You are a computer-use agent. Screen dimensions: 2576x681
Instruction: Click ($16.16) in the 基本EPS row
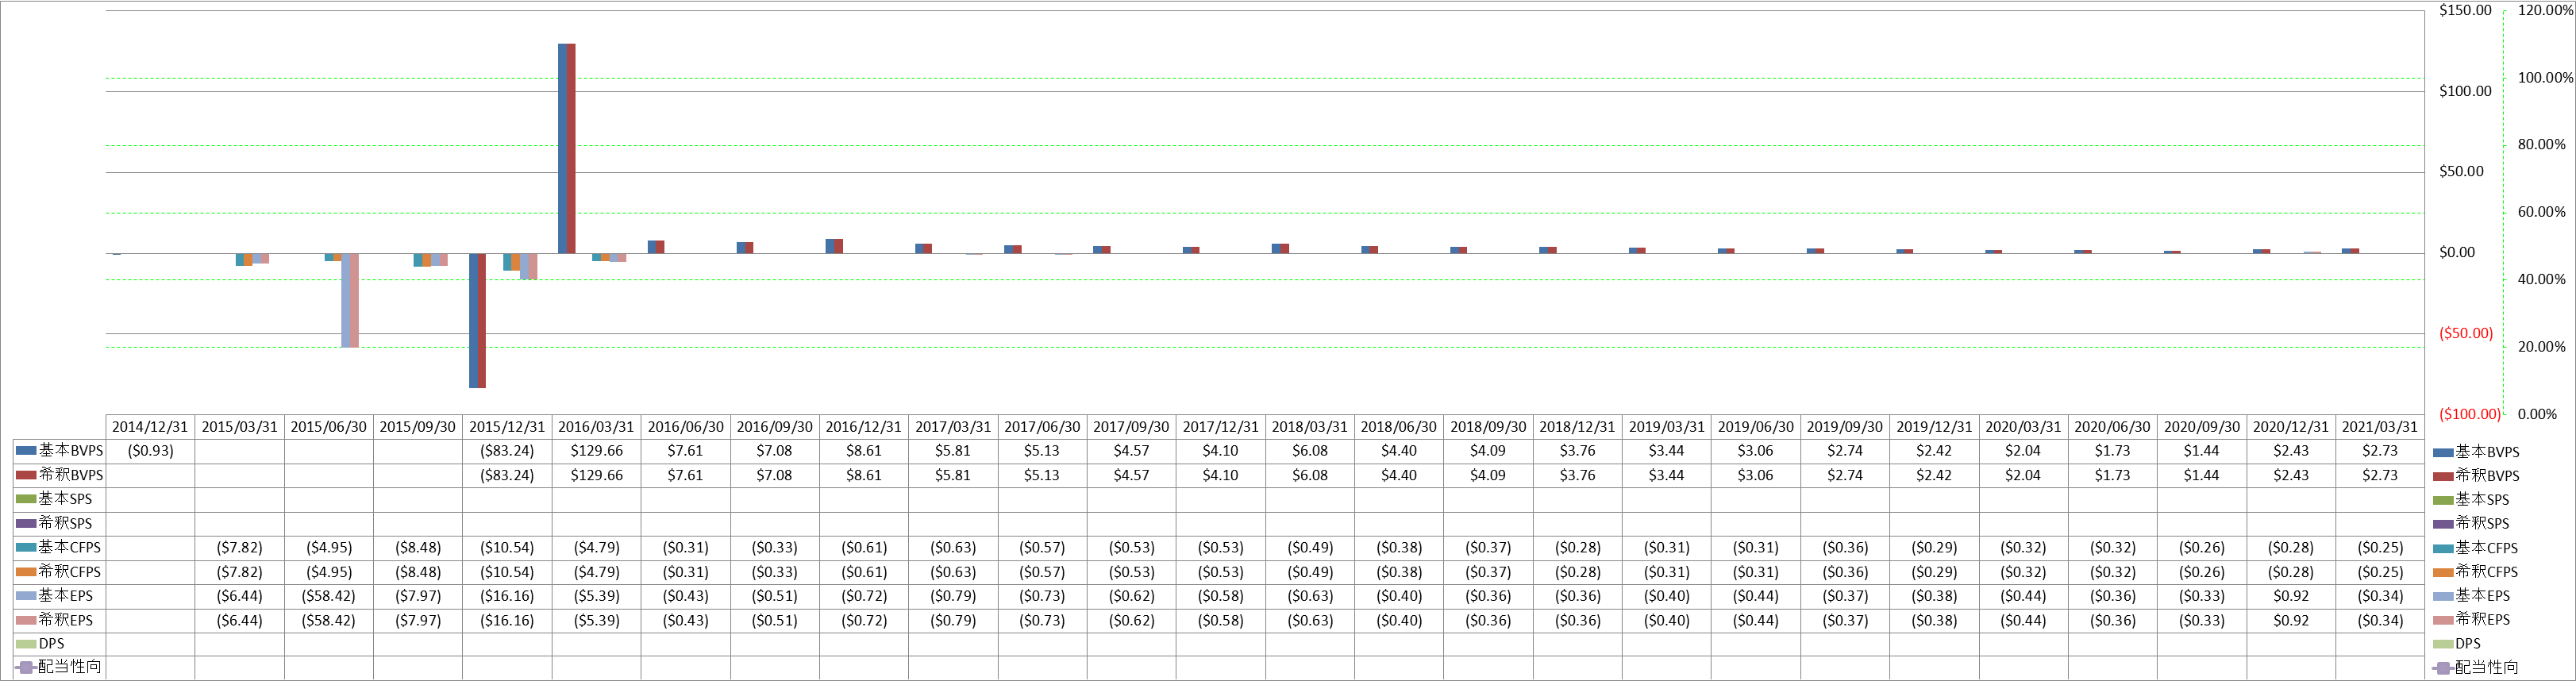pos(507,596)
